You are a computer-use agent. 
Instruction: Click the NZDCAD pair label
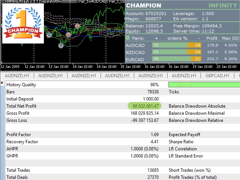pos(135,52)
